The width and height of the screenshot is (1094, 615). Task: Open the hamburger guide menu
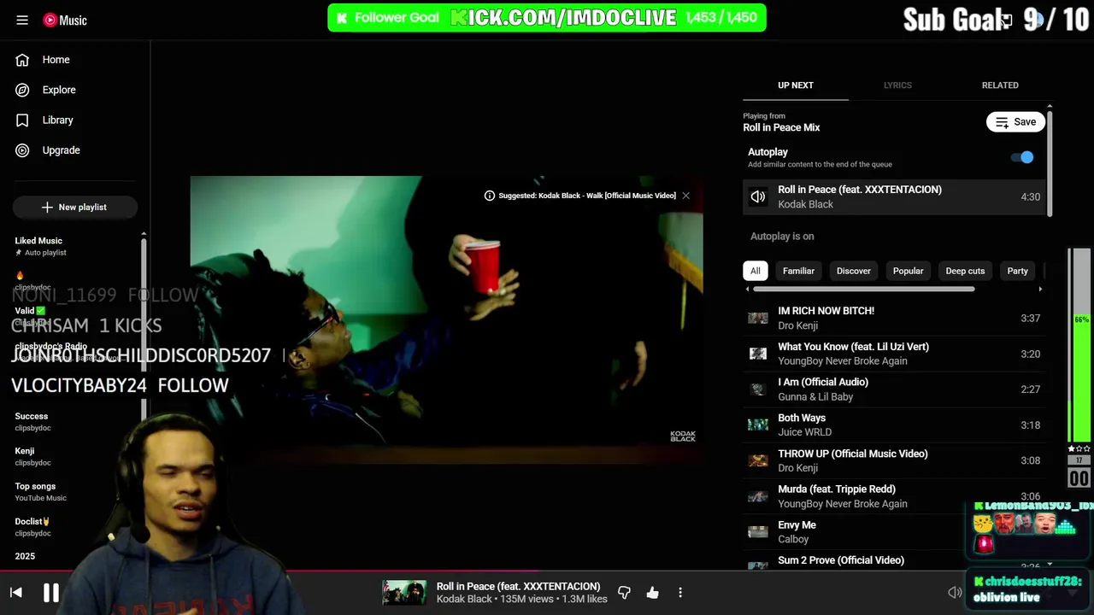pyautogui.click(x=22, y=20)
